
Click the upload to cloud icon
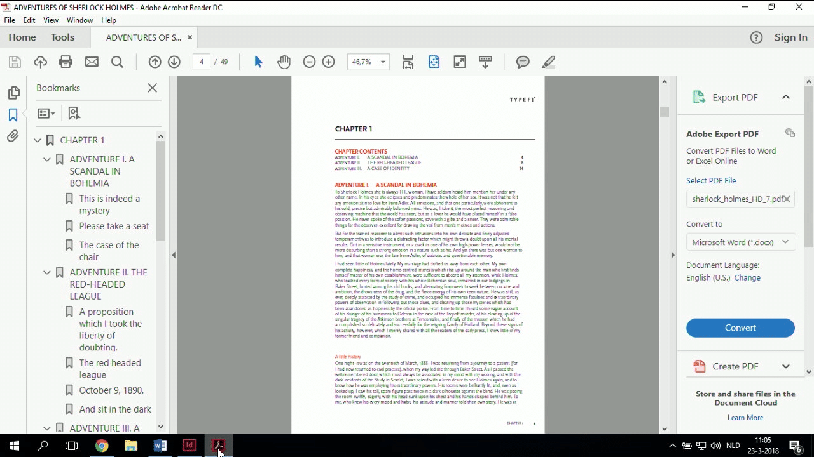tap(40, 62)
